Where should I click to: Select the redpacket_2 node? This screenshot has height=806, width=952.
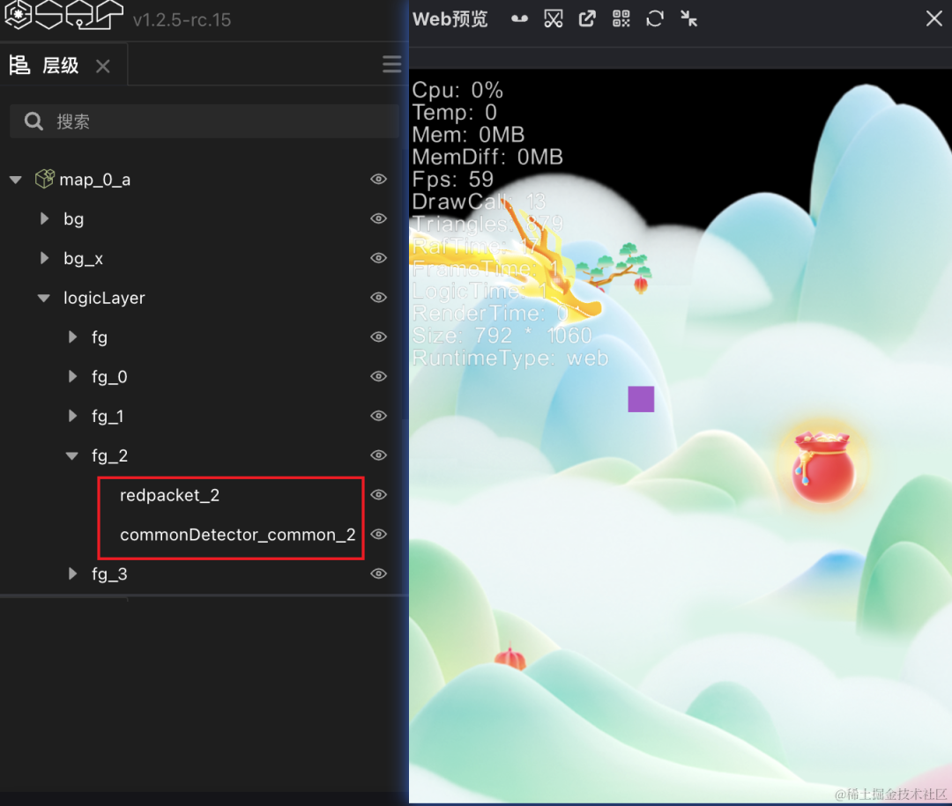(169, 495)
